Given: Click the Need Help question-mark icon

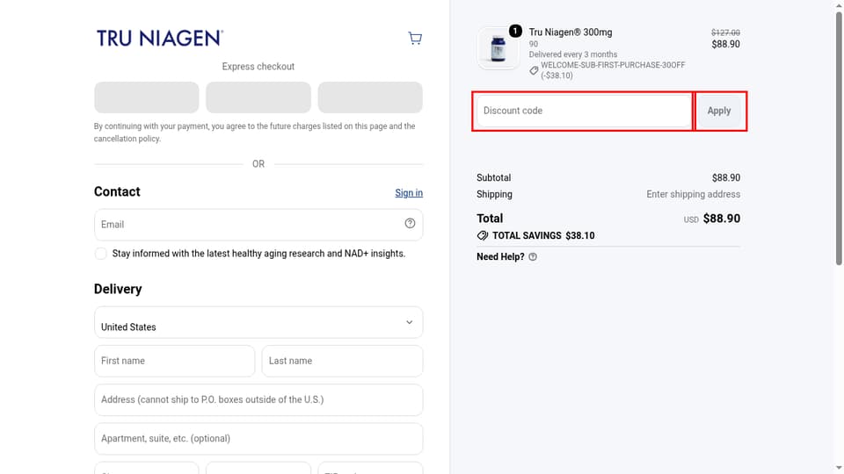Looking at the screenshot, I should click(533, 257).
